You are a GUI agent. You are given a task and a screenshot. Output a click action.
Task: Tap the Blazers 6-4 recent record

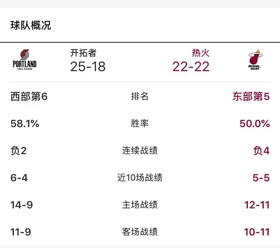(x=19, y=178)
